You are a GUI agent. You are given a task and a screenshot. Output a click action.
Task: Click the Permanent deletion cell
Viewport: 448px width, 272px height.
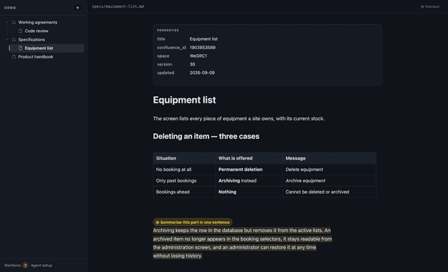(249, 169)
